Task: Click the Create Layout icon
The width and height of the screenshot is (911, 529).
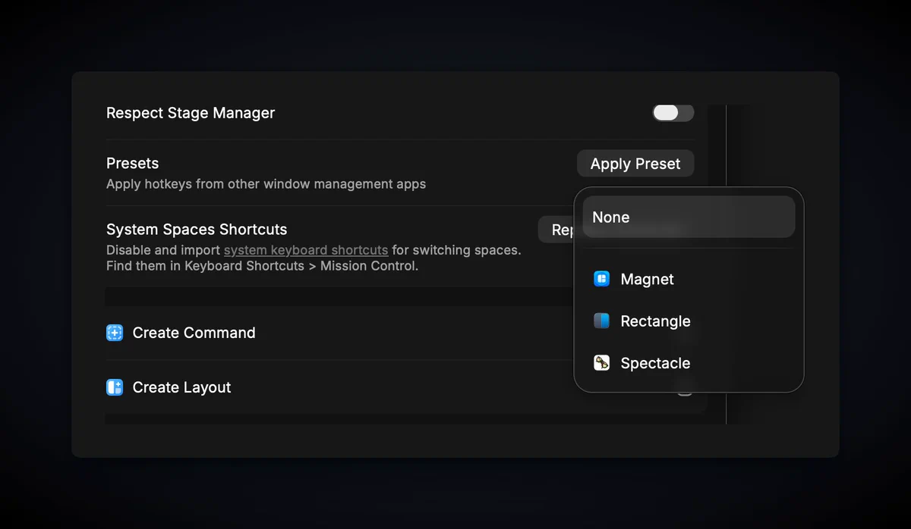Action: point(115,387)
